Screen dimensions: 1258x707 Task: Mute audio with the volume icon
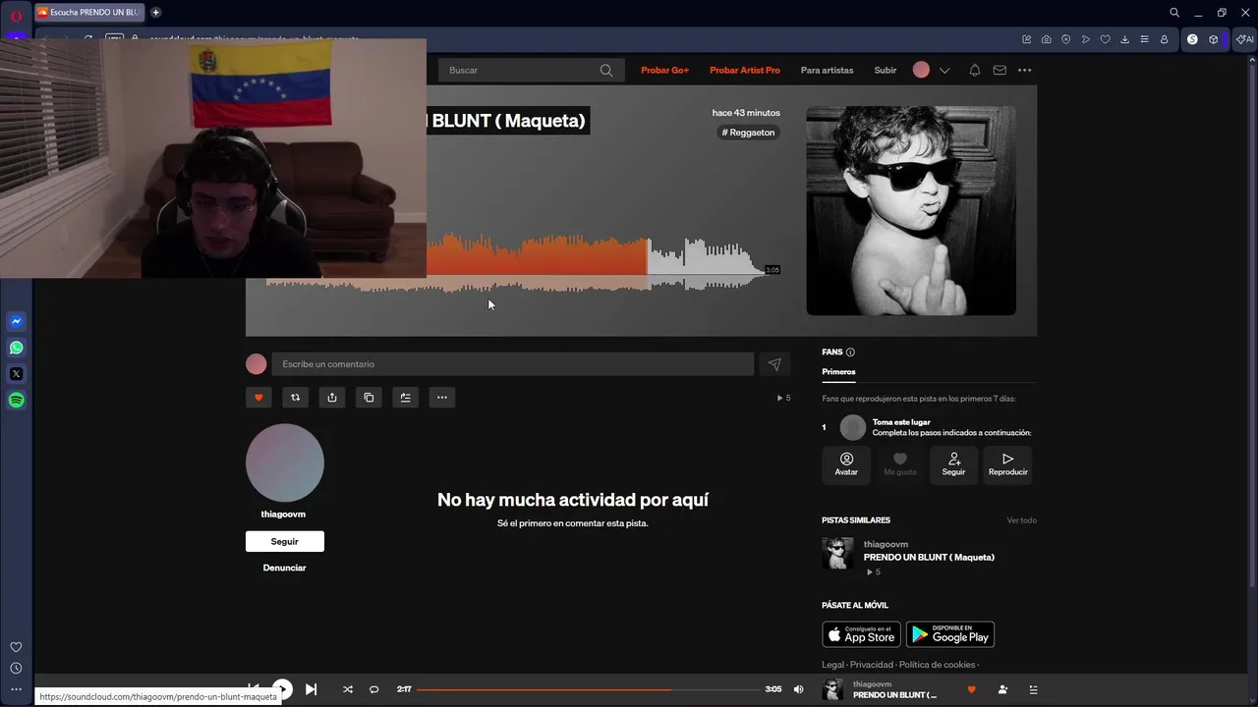tap(798, 689)
